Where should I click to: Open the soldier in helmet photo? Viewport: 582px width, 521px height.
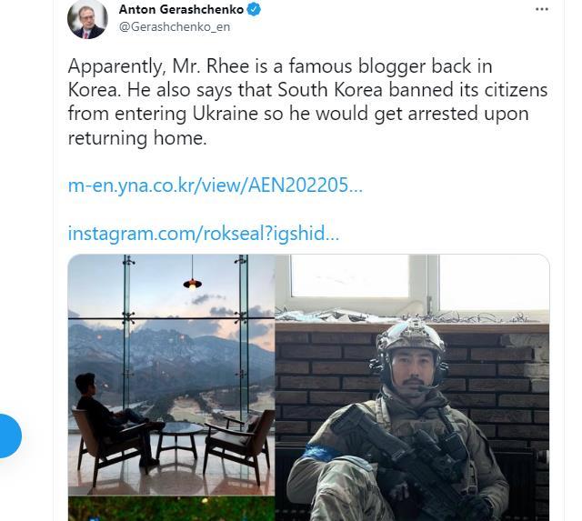[x=412, y=387]
